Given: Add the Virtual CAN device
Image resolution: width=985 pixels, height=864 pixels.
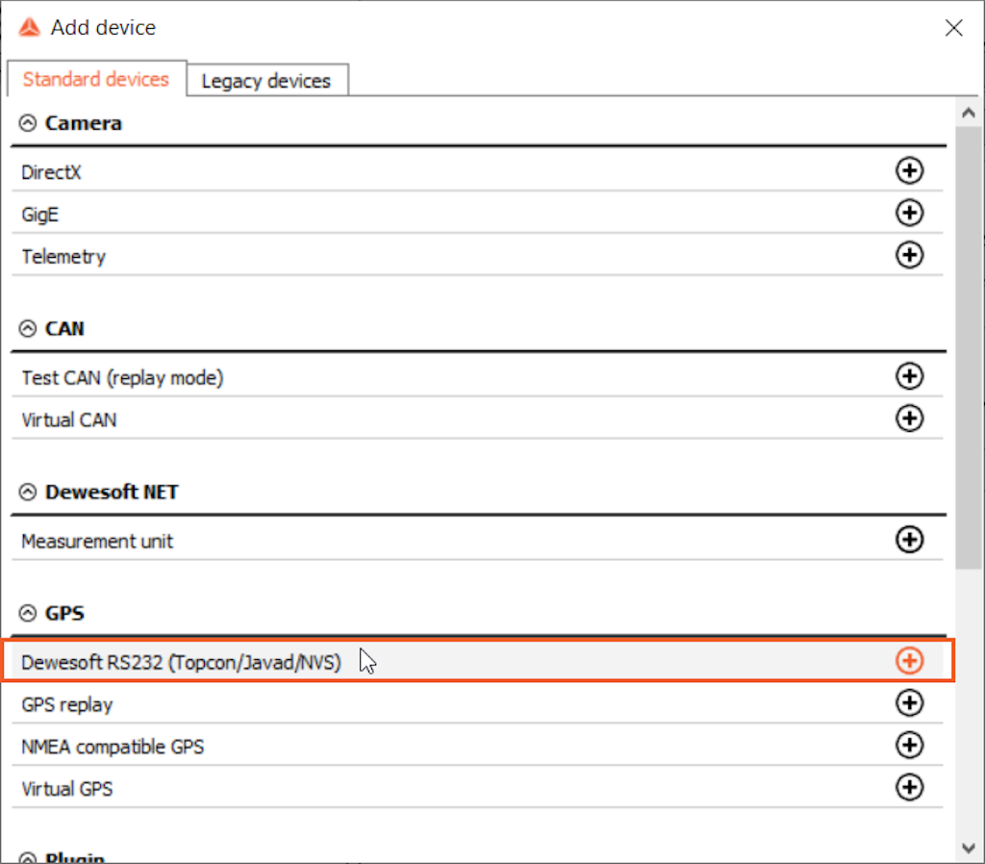Looking at the screenshot, I should 909,418.
